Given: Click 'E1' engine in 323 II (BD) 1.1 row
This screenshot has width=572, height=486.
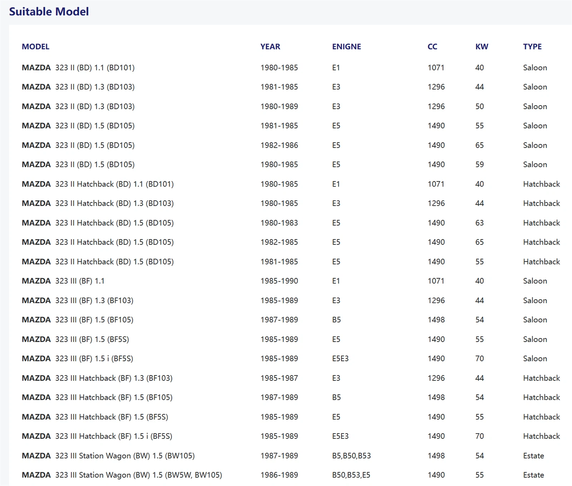Looking at the screenshot, I should pyautogui.click(x=336, y=67).
